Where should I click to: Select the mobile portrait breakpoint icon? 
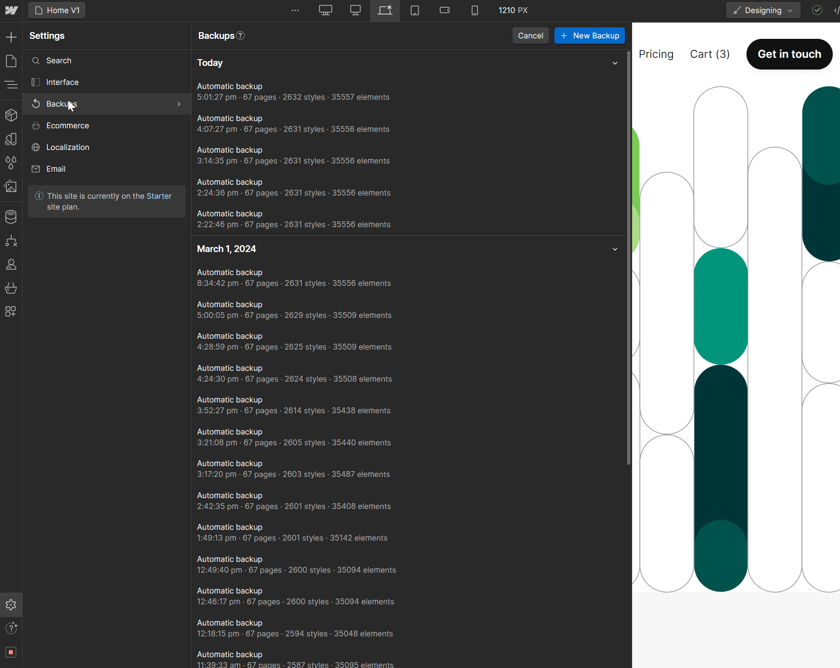click(474, 10)
